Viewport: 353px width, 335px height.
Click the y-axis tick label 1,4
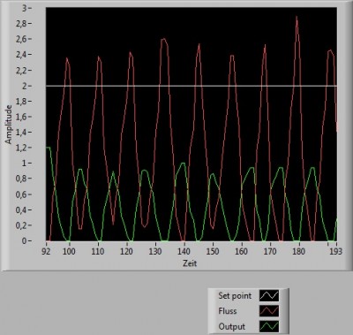coord(21,133)
